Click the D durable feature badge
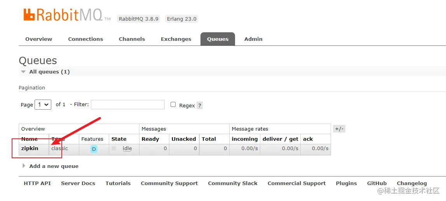Viewport: 446px width, 201px height. (94, 149)
